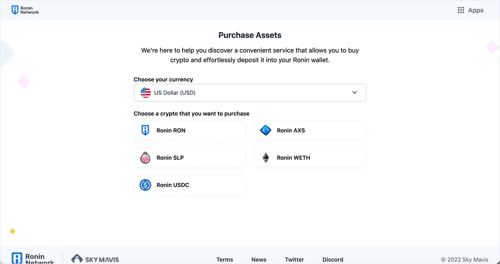Viewport: 500px width, 264px height.
Task: Click the Ronin RON shield icon
Action: pos(145,131)
